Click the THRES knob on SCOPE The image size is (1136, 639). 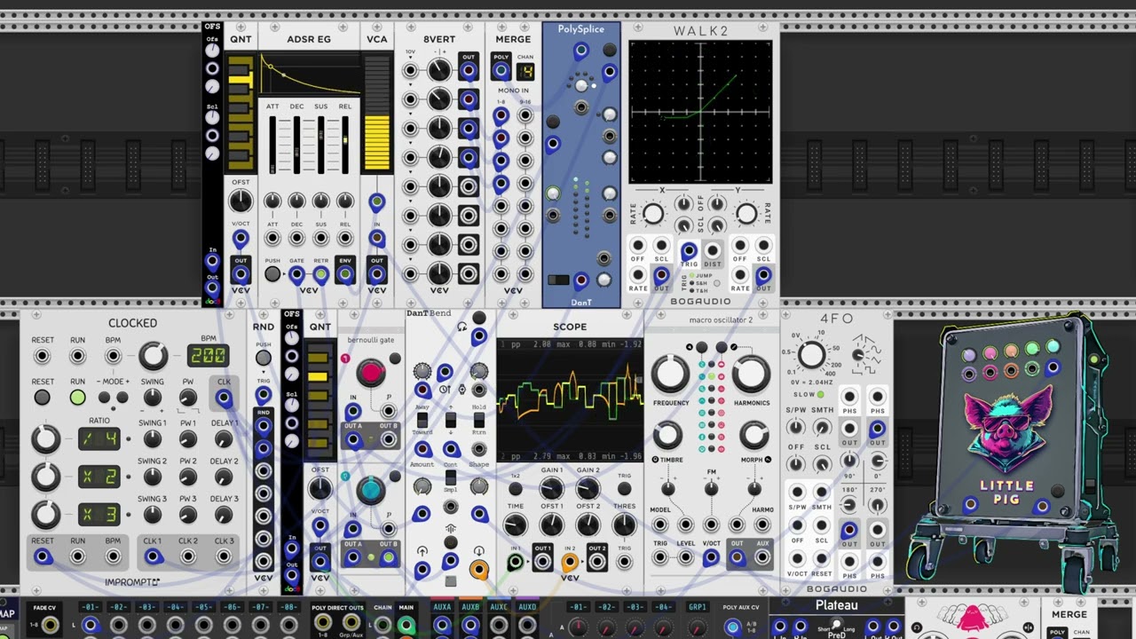pos(624,525)
